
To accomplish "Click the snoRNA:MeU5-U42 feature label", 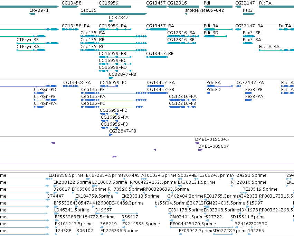I will [205, 10].
